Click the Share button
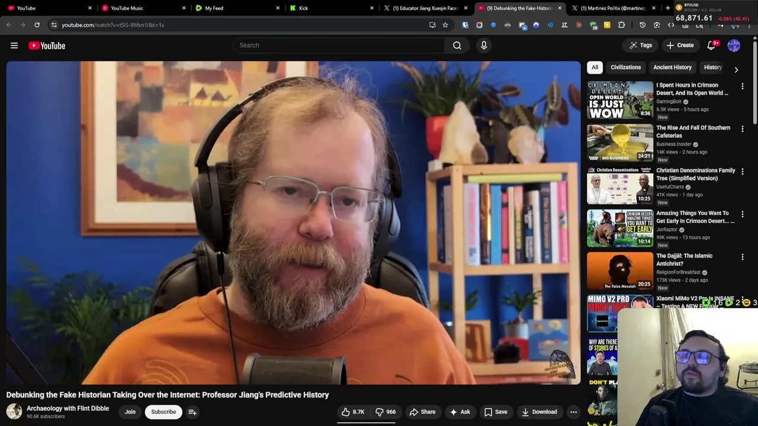Viewport: 758px width, 426px height. pos(422,412)
